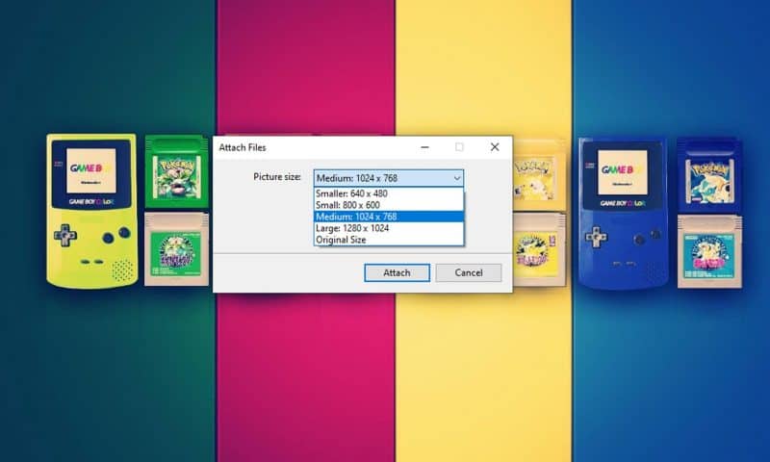Choose Large: 1280 x 1024 option
770x462 pixels.
pyautogui.click(x=389, y=228)
